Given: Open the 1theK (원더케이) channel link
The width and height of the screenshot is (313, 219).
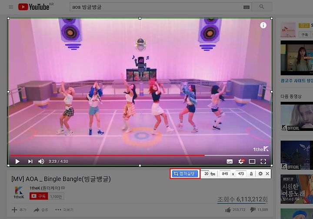Looking at the screenshot, I should tap(45, 188).
